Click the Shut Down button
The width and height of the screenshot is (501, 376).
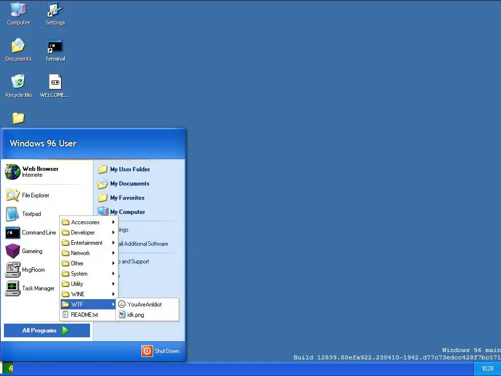click(160, 351)
